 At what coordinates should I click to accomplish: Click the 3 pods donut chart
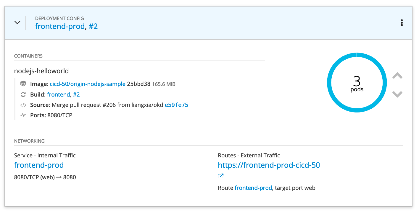pos(357,83)
